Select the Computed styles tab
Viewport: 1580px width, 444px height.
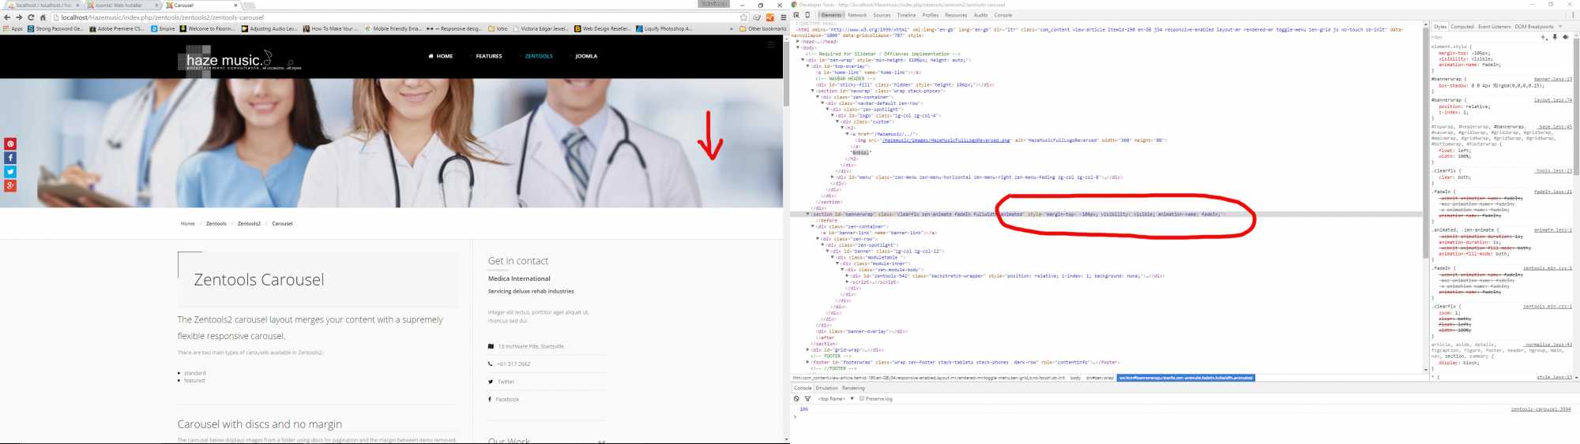pos(1462,27)
